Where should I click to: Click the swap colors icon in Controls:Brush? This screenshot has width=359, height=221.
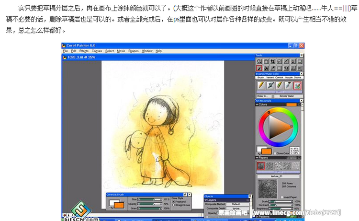112,207
